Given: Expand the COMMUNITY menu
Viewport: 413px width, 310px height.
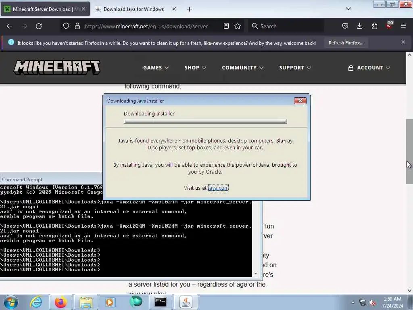Looking at the screenshot, I should pyautogui.click(x=242, y=68).
